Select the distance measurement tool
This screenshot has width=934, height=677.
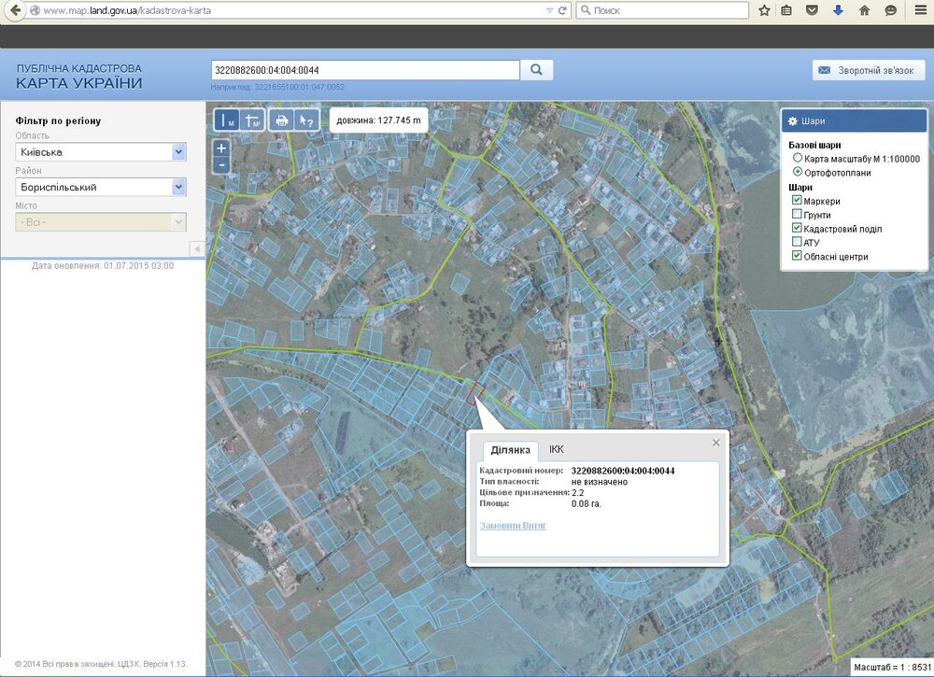(x=227, y=120)
